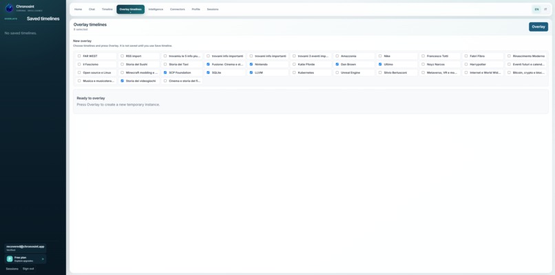The height and width of the screenshot is (275, 555).
Task: Deselect the SQLite timeline checkbox
Action: [x=208, y=72]
